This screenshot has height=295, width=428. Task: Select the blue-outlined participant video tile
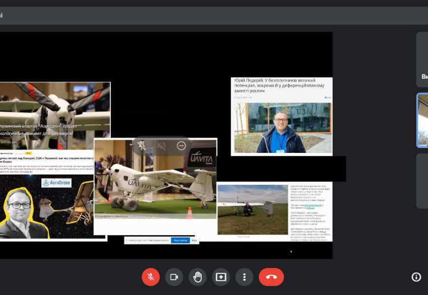tap(423, 120)
